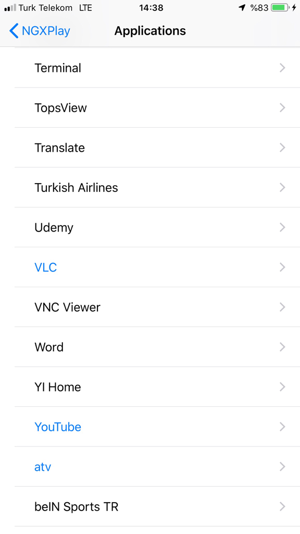Image resolution: width=300 pixels, height=534 pixels.
Task: Tap the location services arrow icon
Action: click(x=242, y=7)
